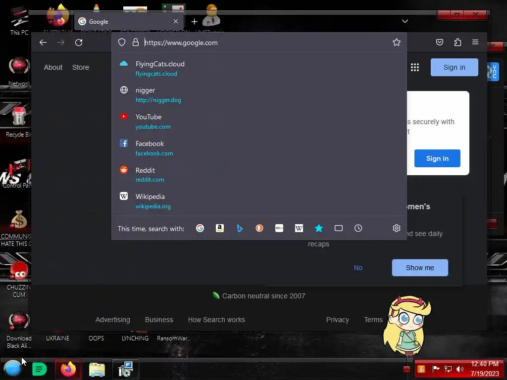Open the network tray icon

coord(448,369)
